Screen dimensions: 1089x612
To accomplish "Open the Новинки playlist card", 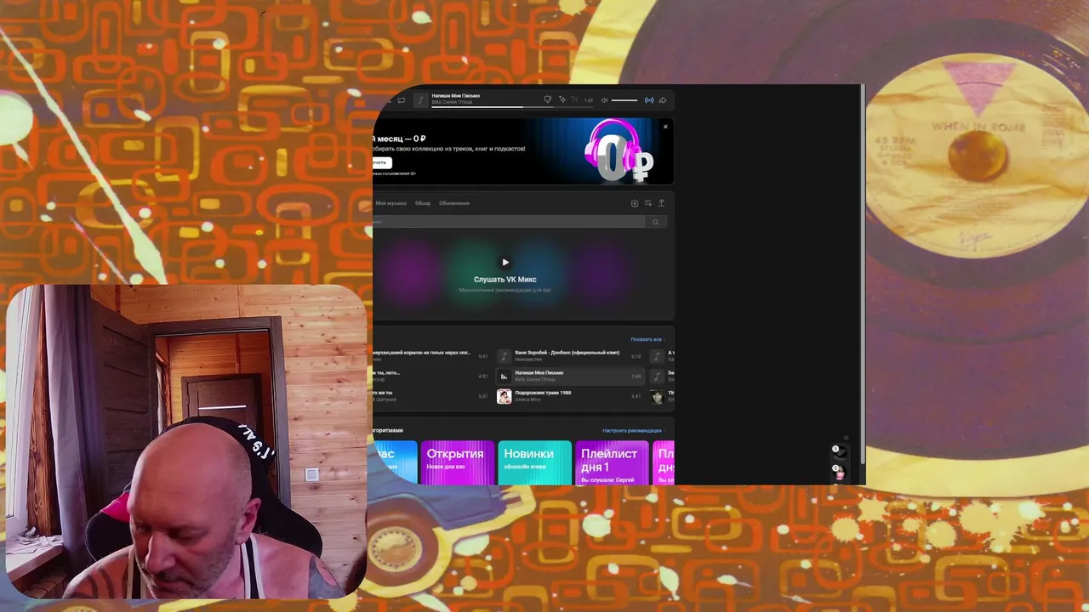I will tap(534, 462).
